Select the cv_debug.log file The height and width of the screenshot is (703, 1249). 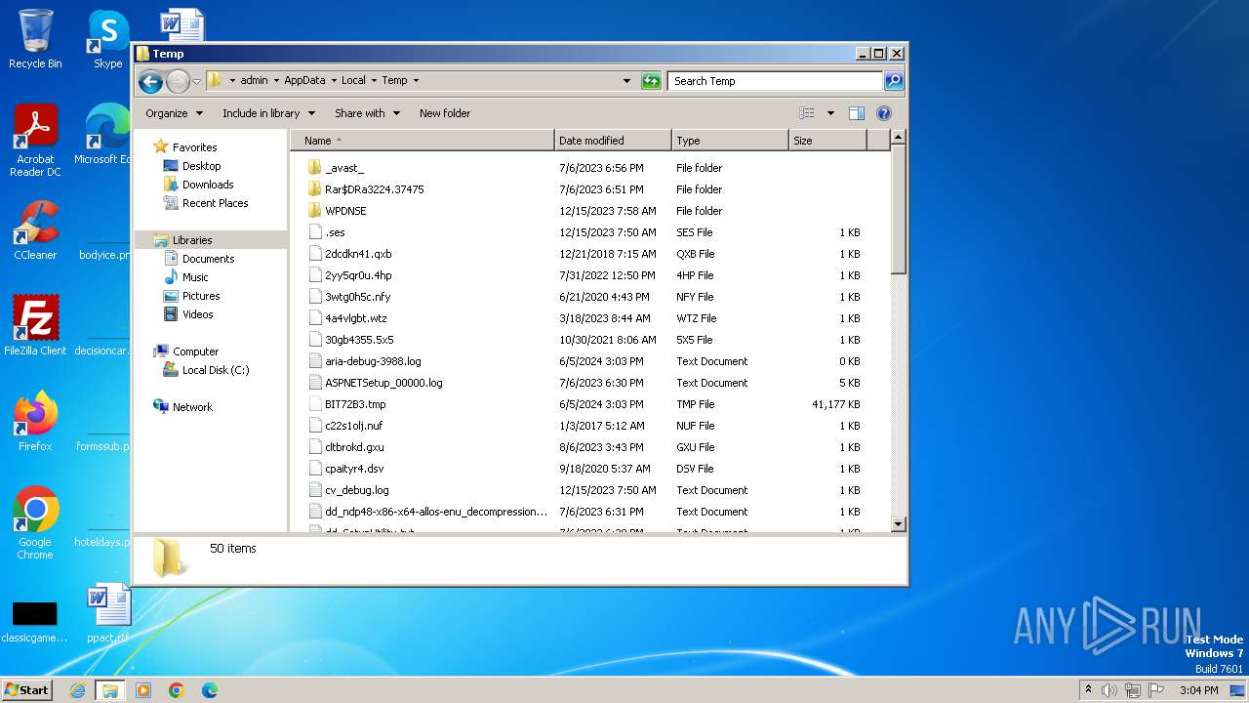click(x=356, y=490)
